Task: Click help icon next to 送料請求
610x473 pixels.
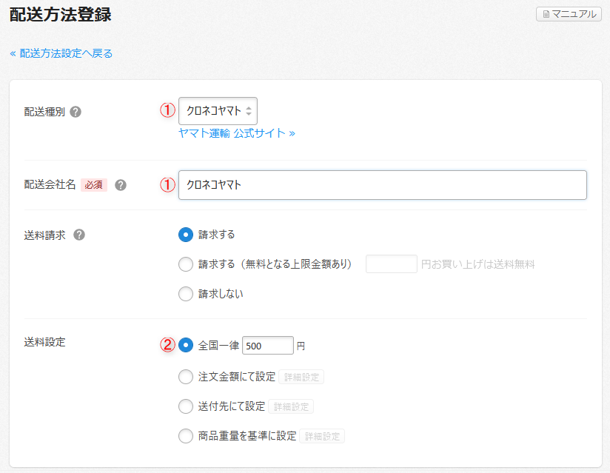Action: tap(79, 235)
